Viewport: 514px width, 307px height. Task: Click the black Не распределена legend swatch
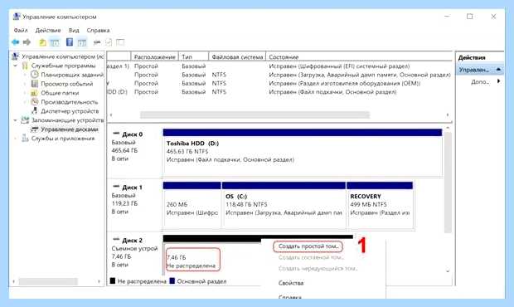pos(113,281)
